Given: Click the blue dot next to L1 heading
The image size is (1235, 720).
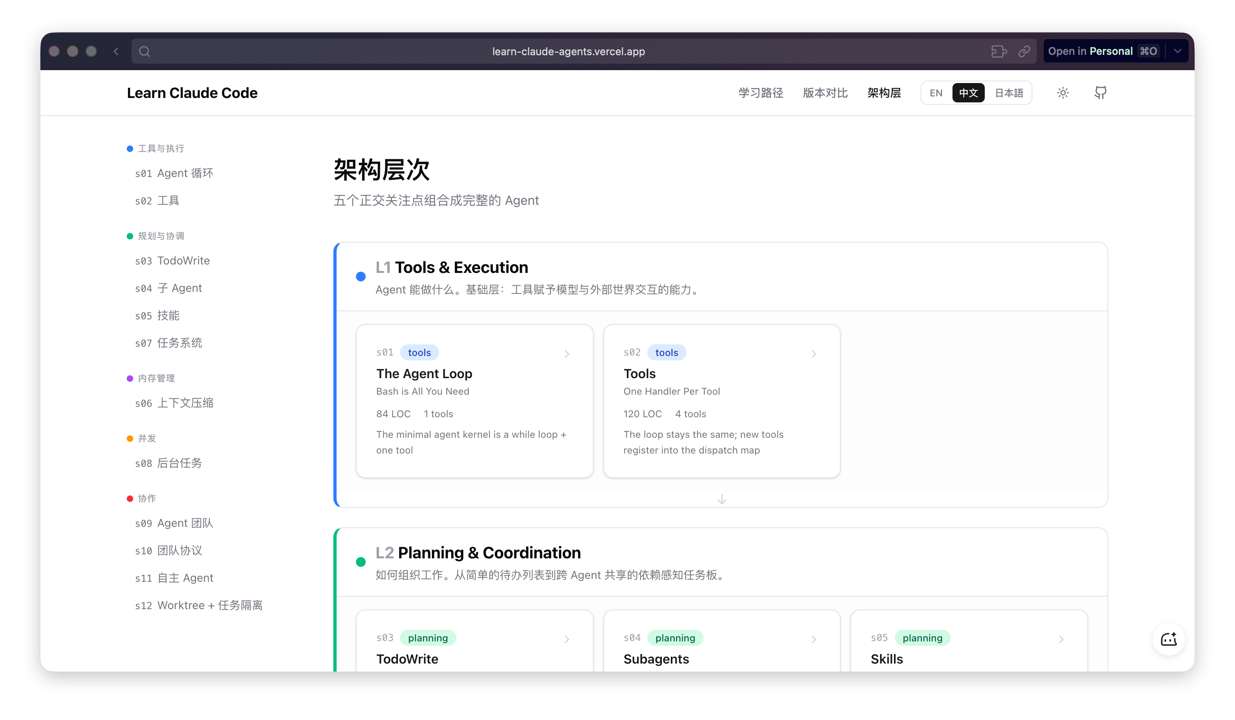Looking at the screenshot, I should click(x=361, y=277).
